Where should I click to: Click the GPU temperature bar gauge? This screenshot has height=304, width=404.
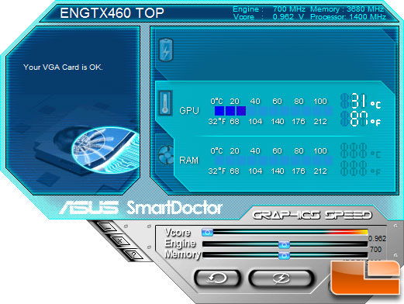coord(274,111)
